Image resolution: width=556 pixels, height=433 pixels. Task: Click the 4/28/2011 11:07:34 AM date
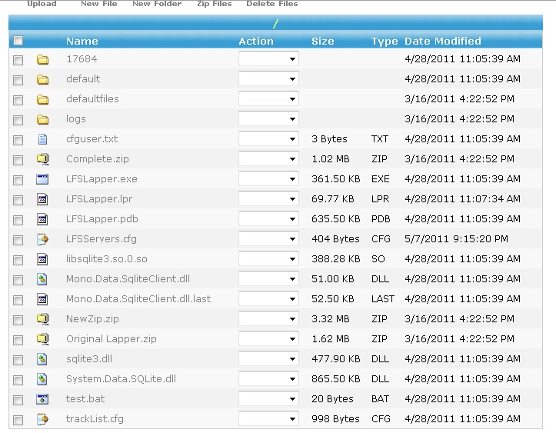pos(462,198)
